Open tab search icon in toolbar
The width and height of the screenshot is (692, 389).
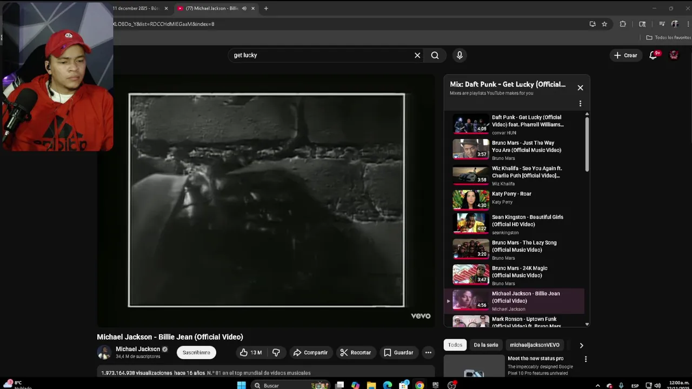[642, 24]
